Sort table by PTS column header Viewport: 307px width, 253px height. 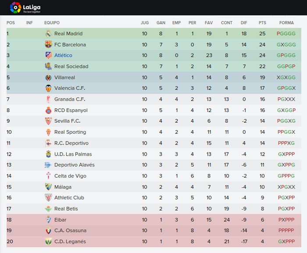pos(262,23)
